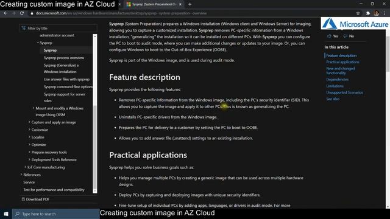This screenshot has height=219, width=390.
Task: Open the Chrome profile avatar
Action: pyautogui.click(x=377, y=13)
